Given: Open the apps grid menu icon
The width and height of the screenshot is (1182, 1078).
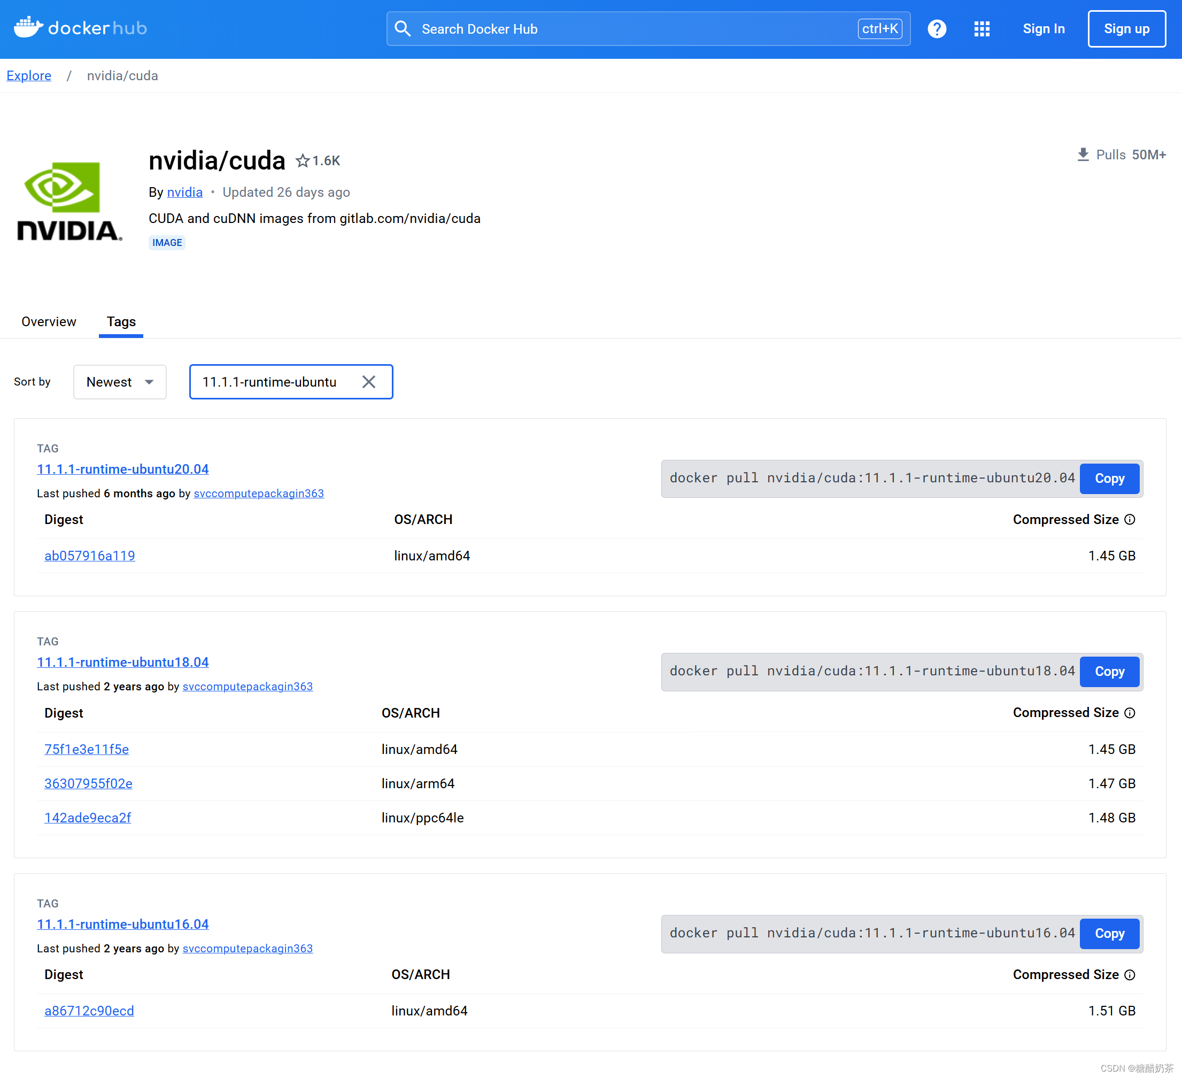Looking at the screenshot, I should point(982,29).
